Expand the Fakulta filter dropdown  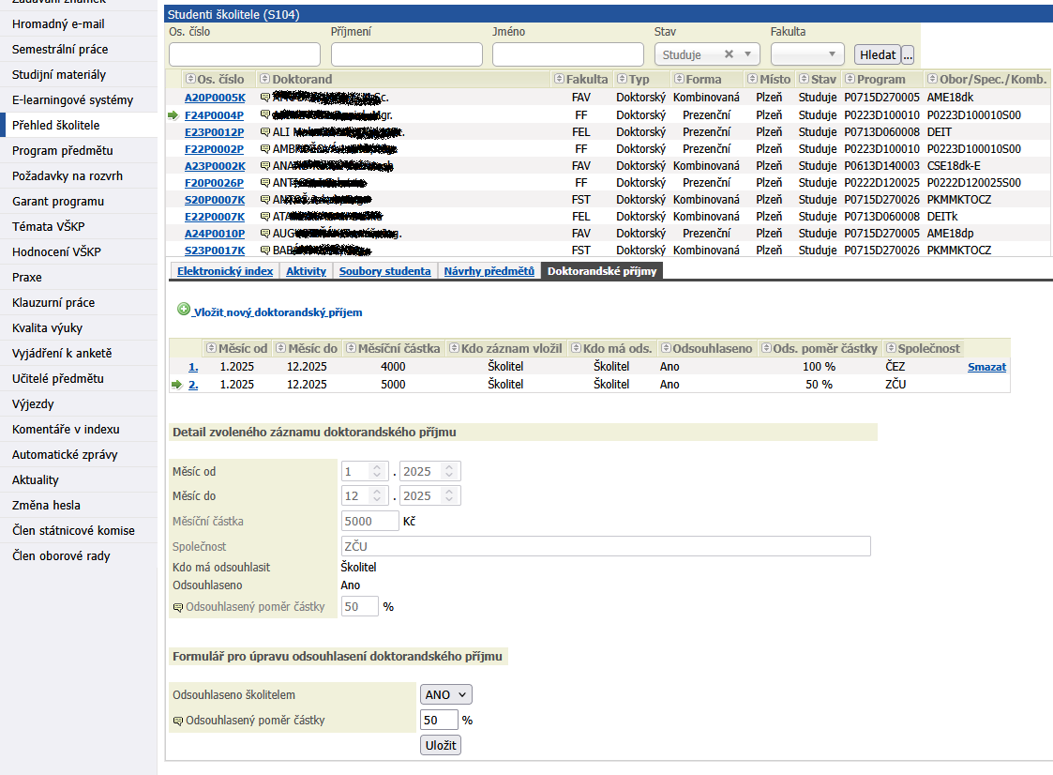[x=807, y=54]
